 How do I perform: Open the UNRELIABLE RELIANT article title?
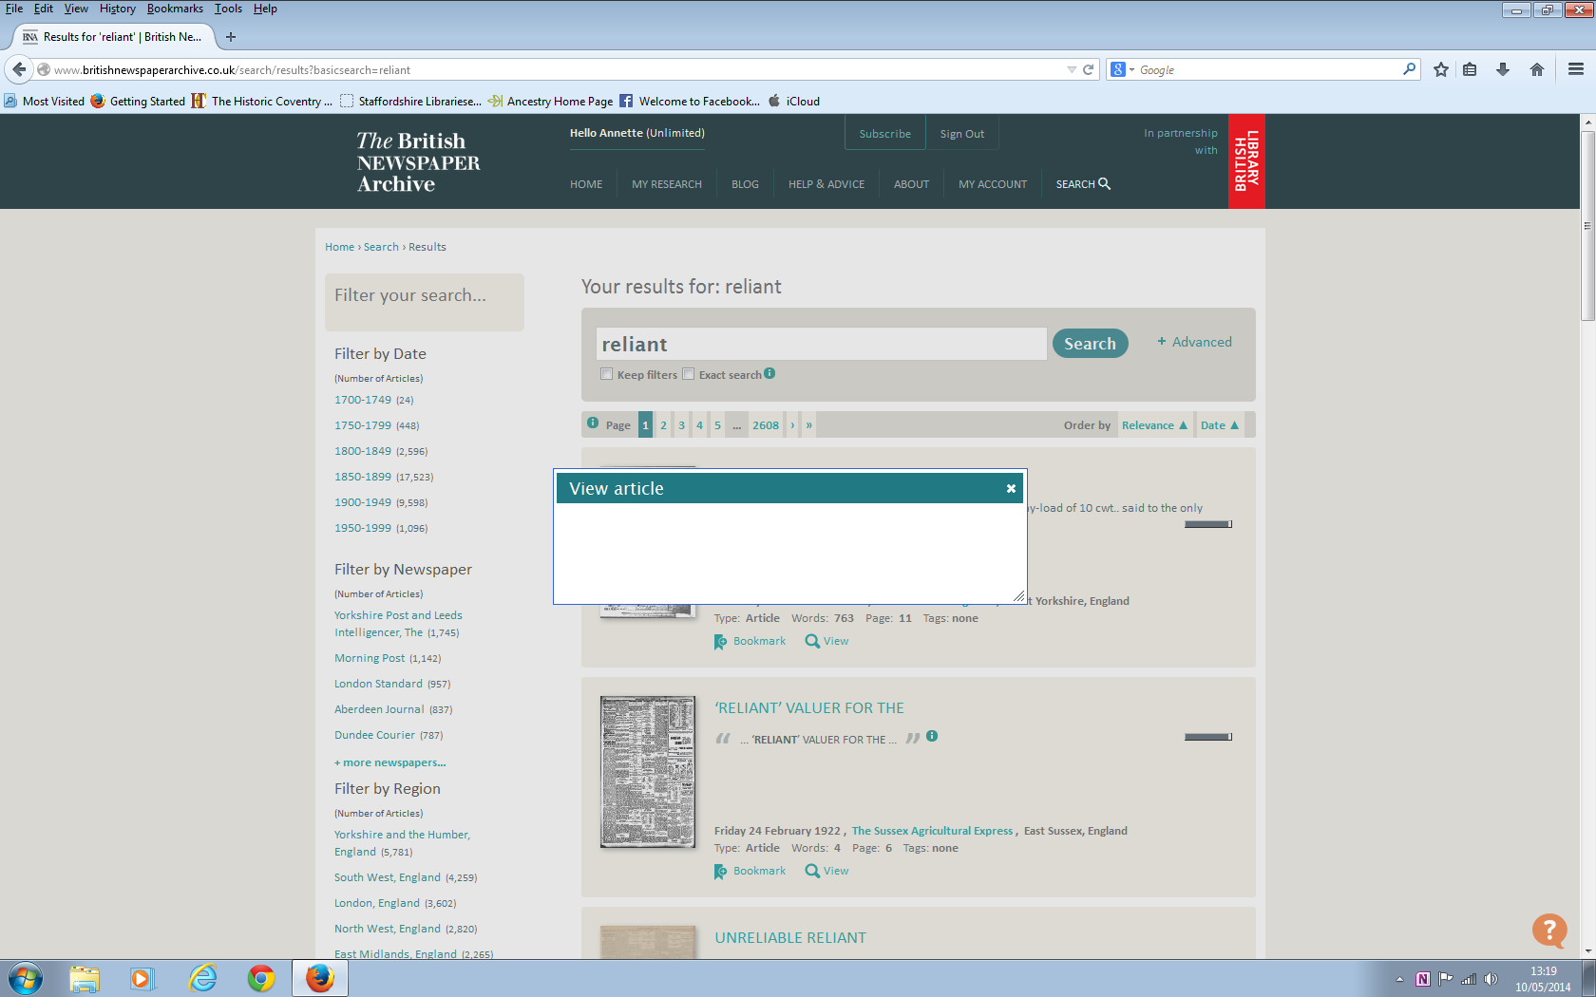[790, 938]
